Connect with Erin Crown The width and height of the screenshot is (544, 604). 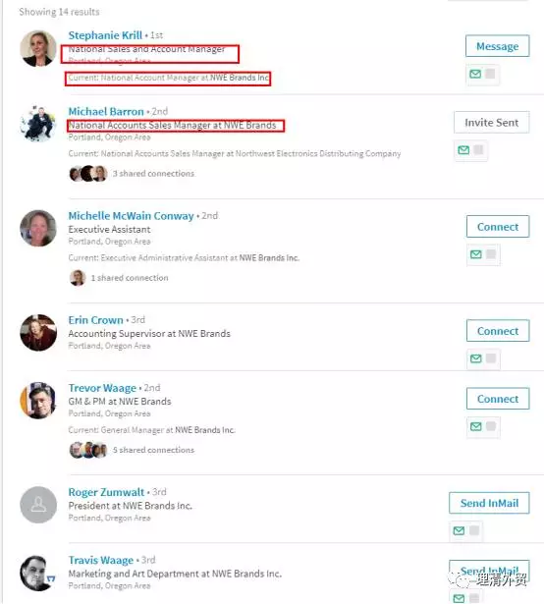498,331
